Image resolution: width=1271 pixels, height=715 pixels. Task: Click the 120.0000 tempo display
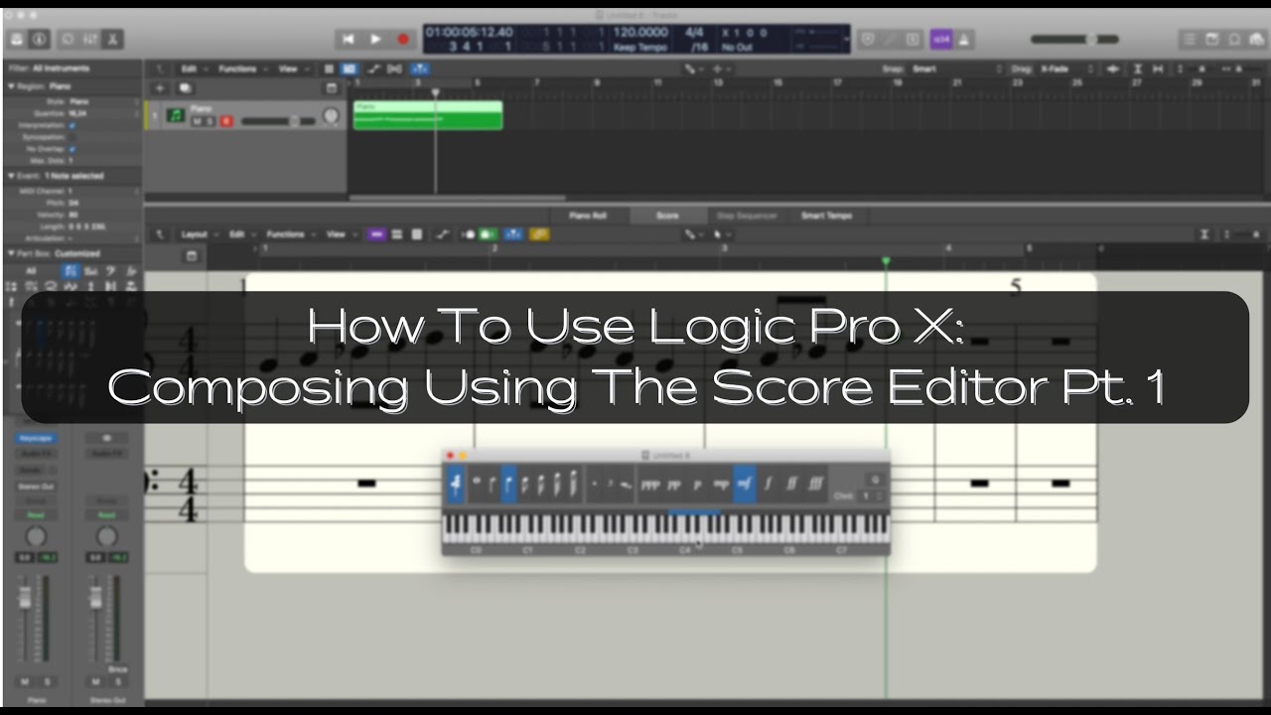pos(641,33)
